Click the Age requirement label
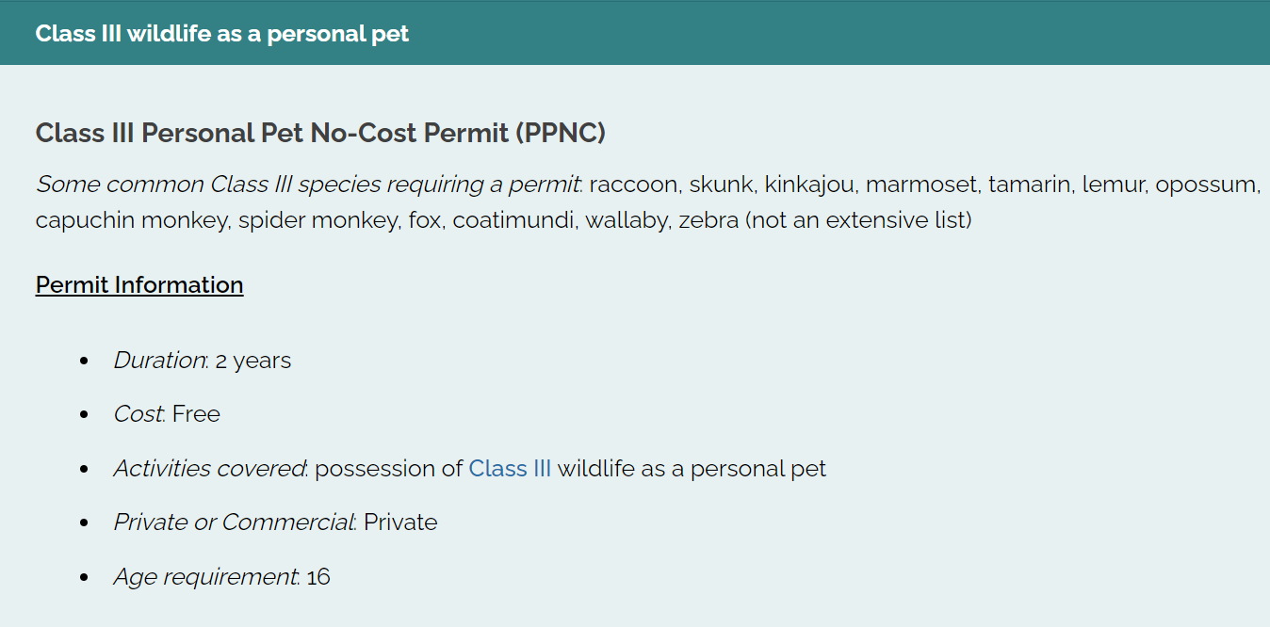1270x627 pixels. pos(205,576)
